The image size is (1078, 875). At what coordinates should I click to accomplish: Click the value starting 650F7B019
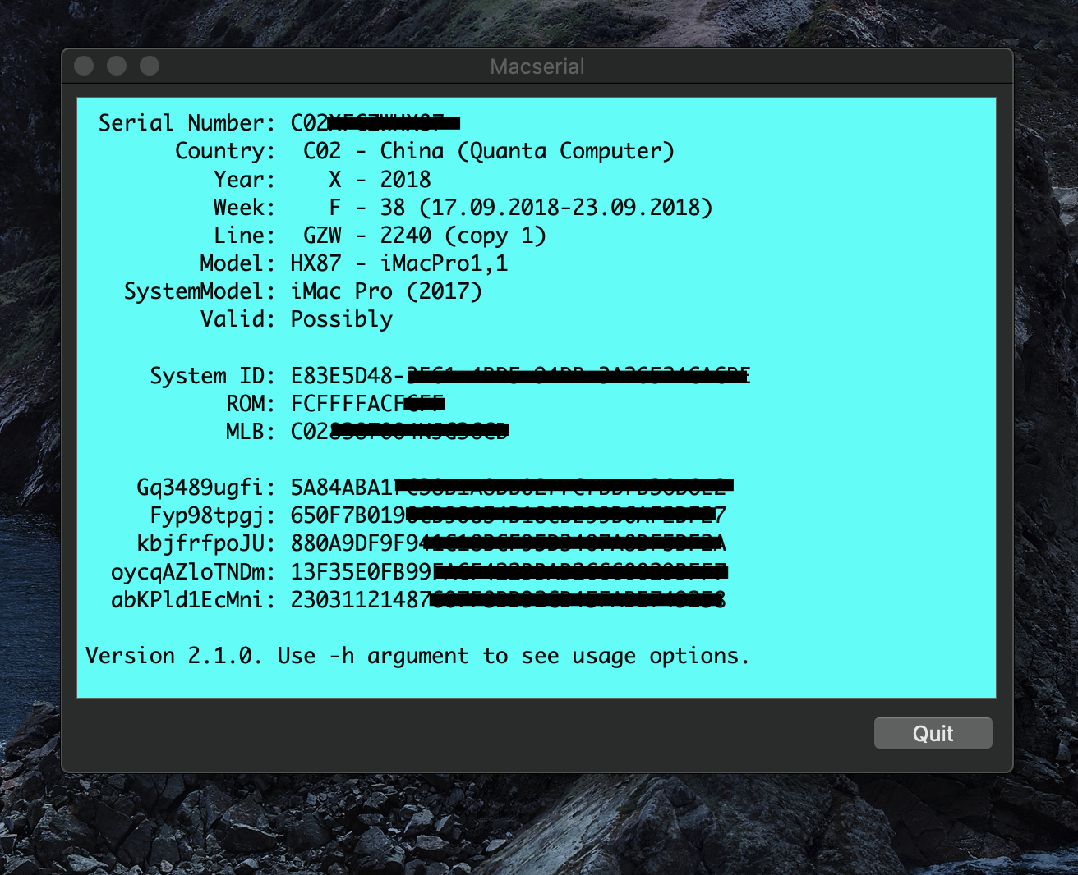(509, 516)
